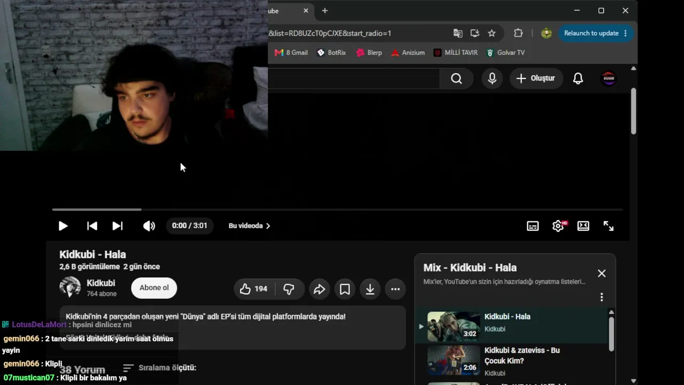The width and height of the screenshot is (684, 385).
Task: Toggle subtitles in the video player
Action: click(x=533, y=226)
